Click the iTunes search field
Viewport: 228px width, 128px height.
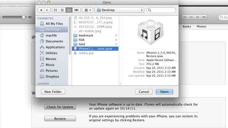pos(223,17)
